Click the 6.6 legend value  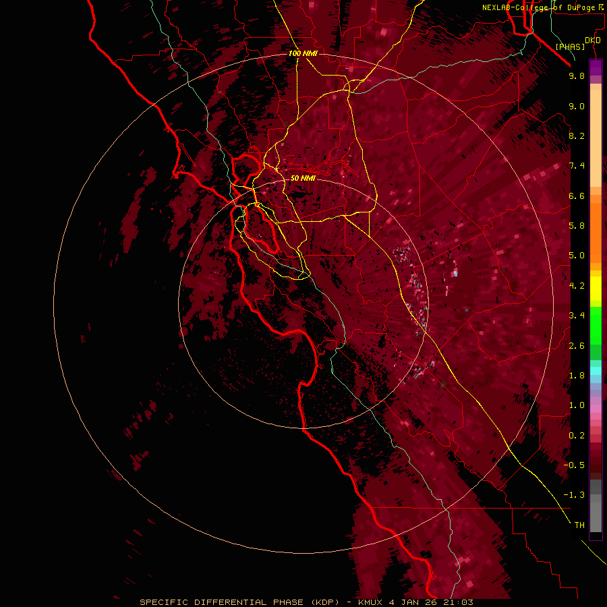577,196
